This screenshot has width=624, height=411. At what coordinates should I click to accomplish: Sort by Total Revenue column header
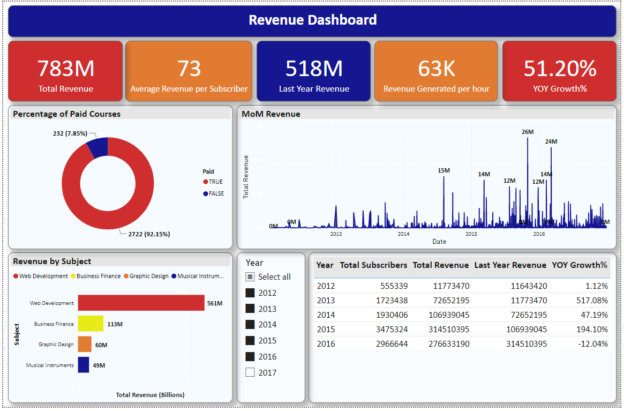[440, 265]
